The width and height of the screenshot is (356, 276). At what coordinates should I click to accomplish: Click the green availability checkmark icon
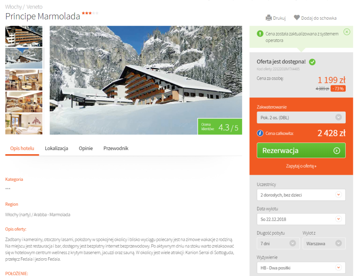click(312, 62)
